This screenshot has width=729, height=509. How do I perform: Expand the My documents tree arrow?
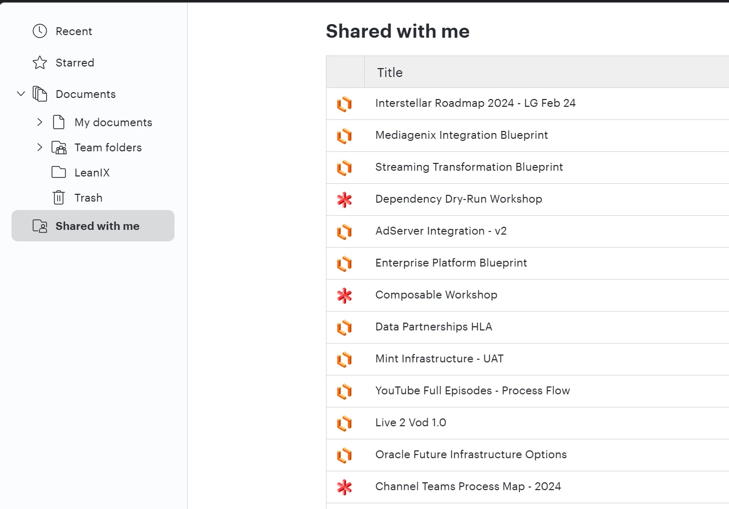pos(40,123)
